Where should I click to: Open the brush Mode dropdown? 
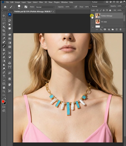point(45,7)
